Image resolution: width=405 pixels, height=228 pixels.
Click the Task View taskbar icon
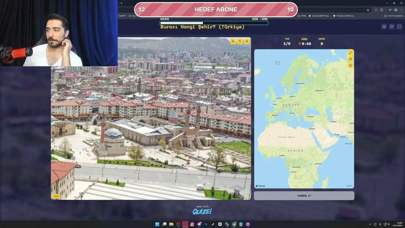[x=164, y=224]
